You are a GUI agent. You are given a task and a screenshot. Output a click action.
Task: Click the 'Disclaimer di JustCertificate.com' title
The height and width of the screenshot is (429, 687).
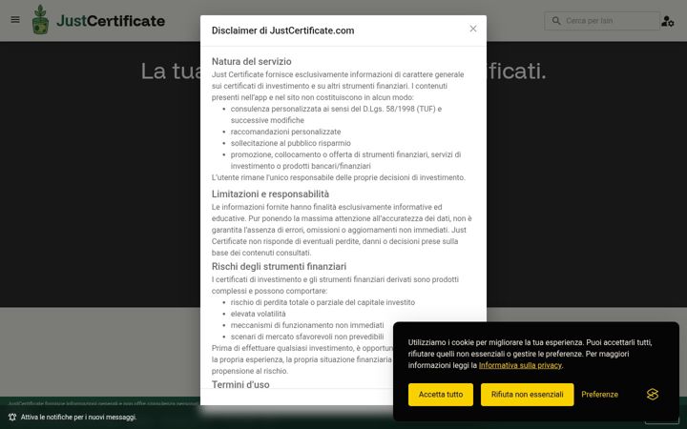[283, 31]
